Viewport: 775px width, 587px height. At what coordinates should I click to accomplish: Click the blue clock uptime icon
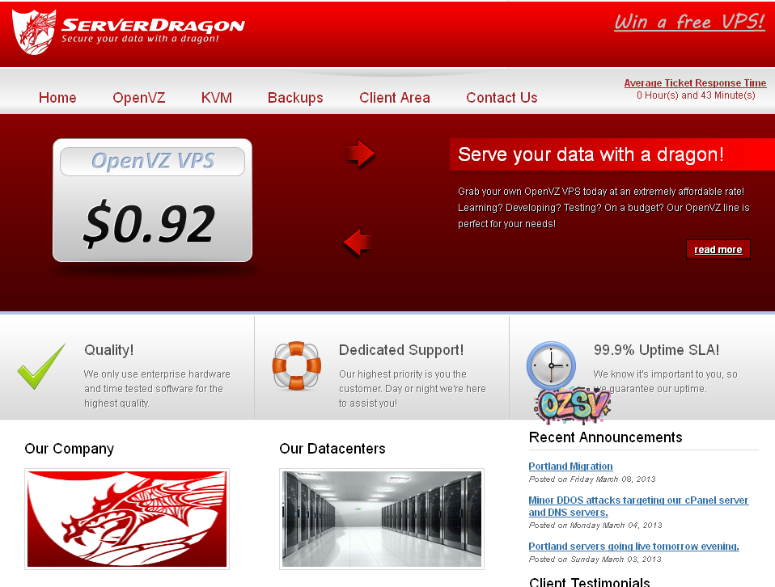click(551, 365)
